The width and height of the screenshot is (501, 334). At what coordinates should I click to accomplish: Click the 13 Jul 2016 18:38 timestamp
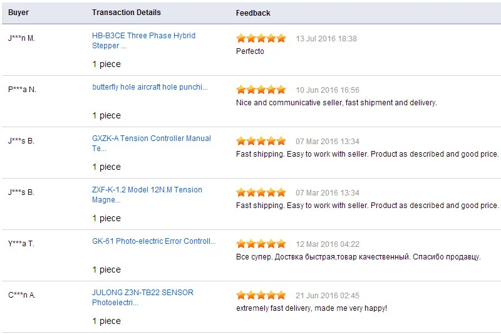pyautogui.click(x=326, y=39)
